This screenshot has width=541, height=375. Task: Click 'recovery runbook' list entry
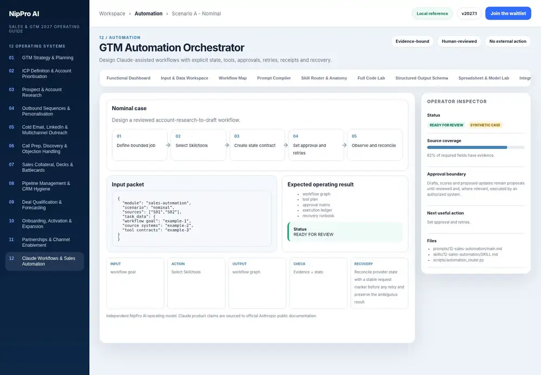[319, 216]
